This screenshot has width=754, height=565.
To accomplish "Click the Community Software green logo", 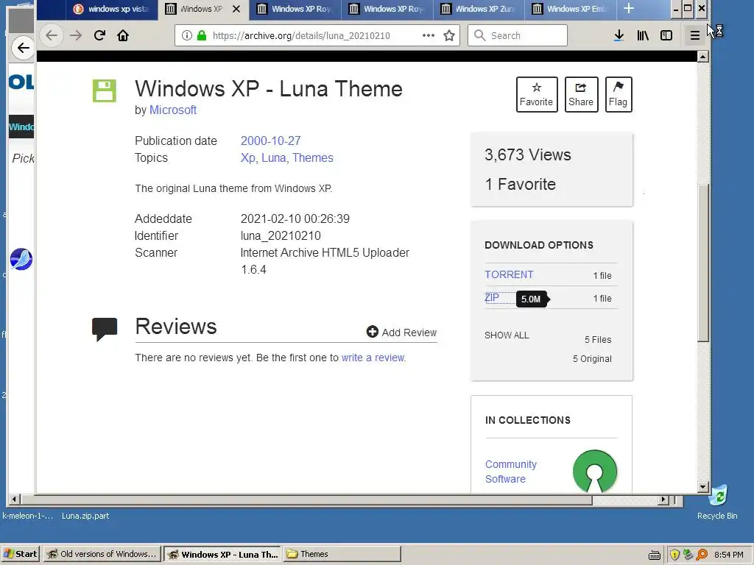I will click(595, 472).
